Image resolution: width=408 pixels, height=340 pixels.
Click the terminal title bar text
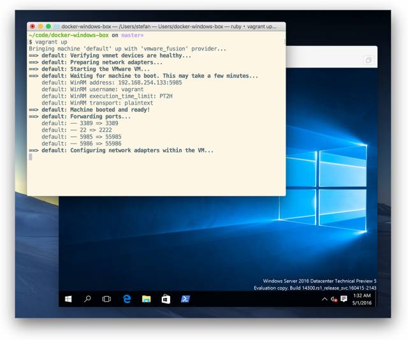point(169,27)
